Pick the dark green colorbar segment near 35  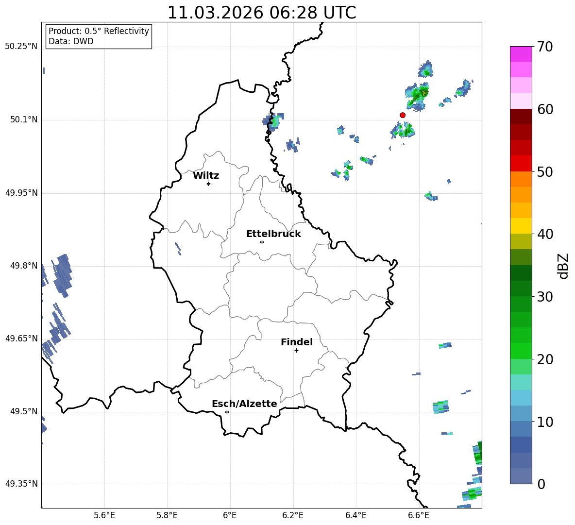pyautogui.click(x=521, y=273)
